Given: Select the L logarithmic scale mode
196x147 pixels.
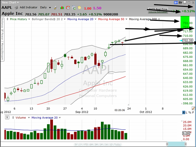Looking at the screenshot, I should [x=187, y=112].
